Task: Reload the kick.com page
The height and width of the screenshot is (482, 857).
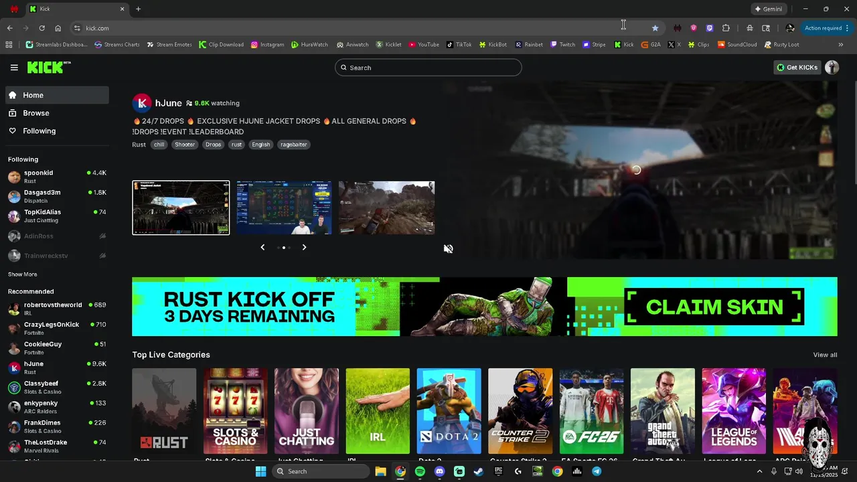Action: pos(42,28)
